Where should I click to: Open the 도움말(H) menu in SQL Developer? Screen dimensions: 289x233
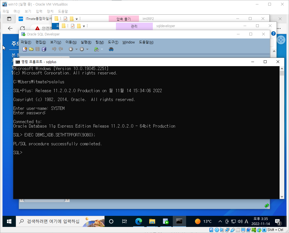point(146,42)
